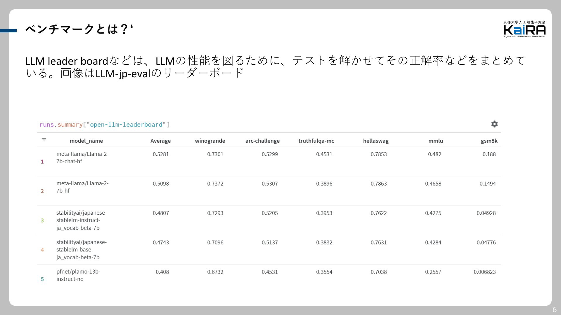Click gsm8k value 0.188
The height and width of the screenshot is (315, 561).
[489, 154]
